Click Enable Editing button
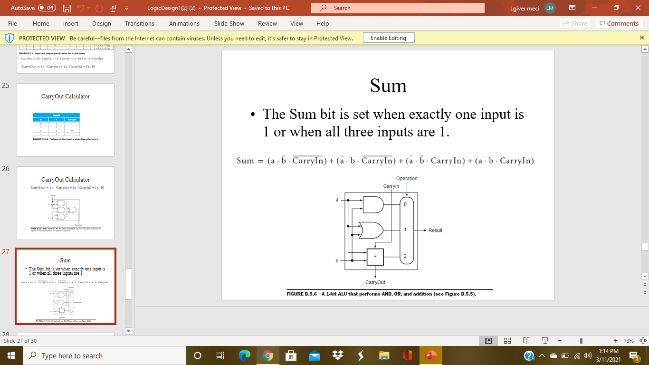This screenshot has height=365, width=649. tap(389, 38)
